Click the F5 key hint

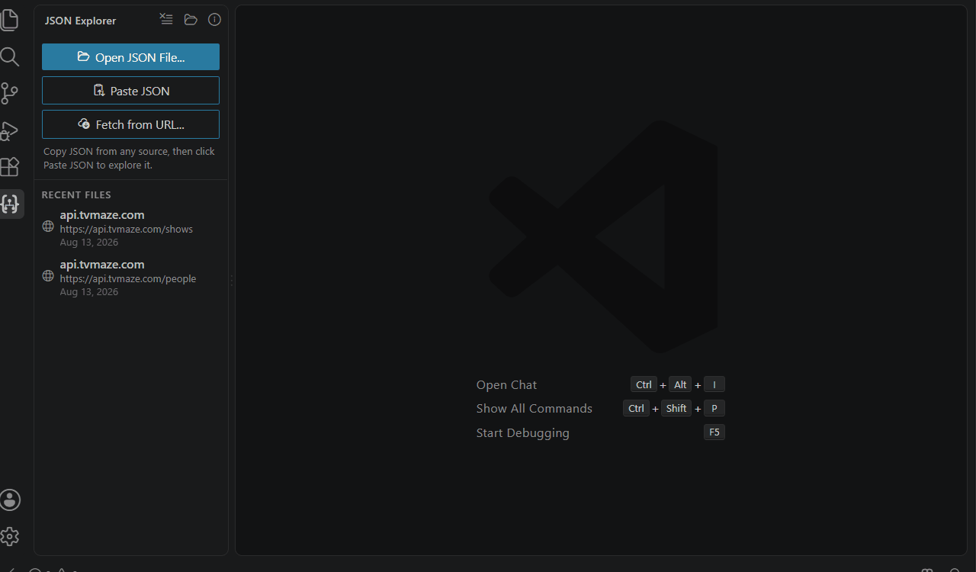714,432
